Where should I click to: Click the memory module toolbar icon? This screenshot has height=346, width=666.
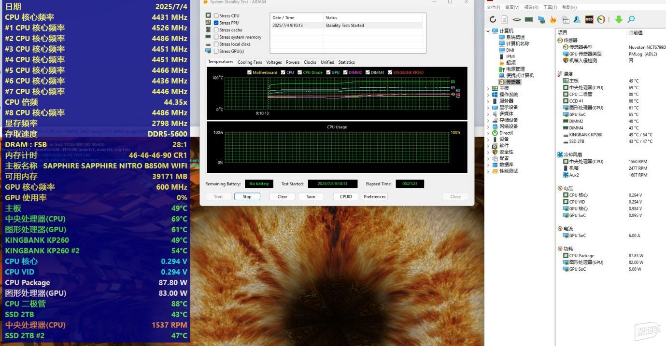(x=529, y=19)
